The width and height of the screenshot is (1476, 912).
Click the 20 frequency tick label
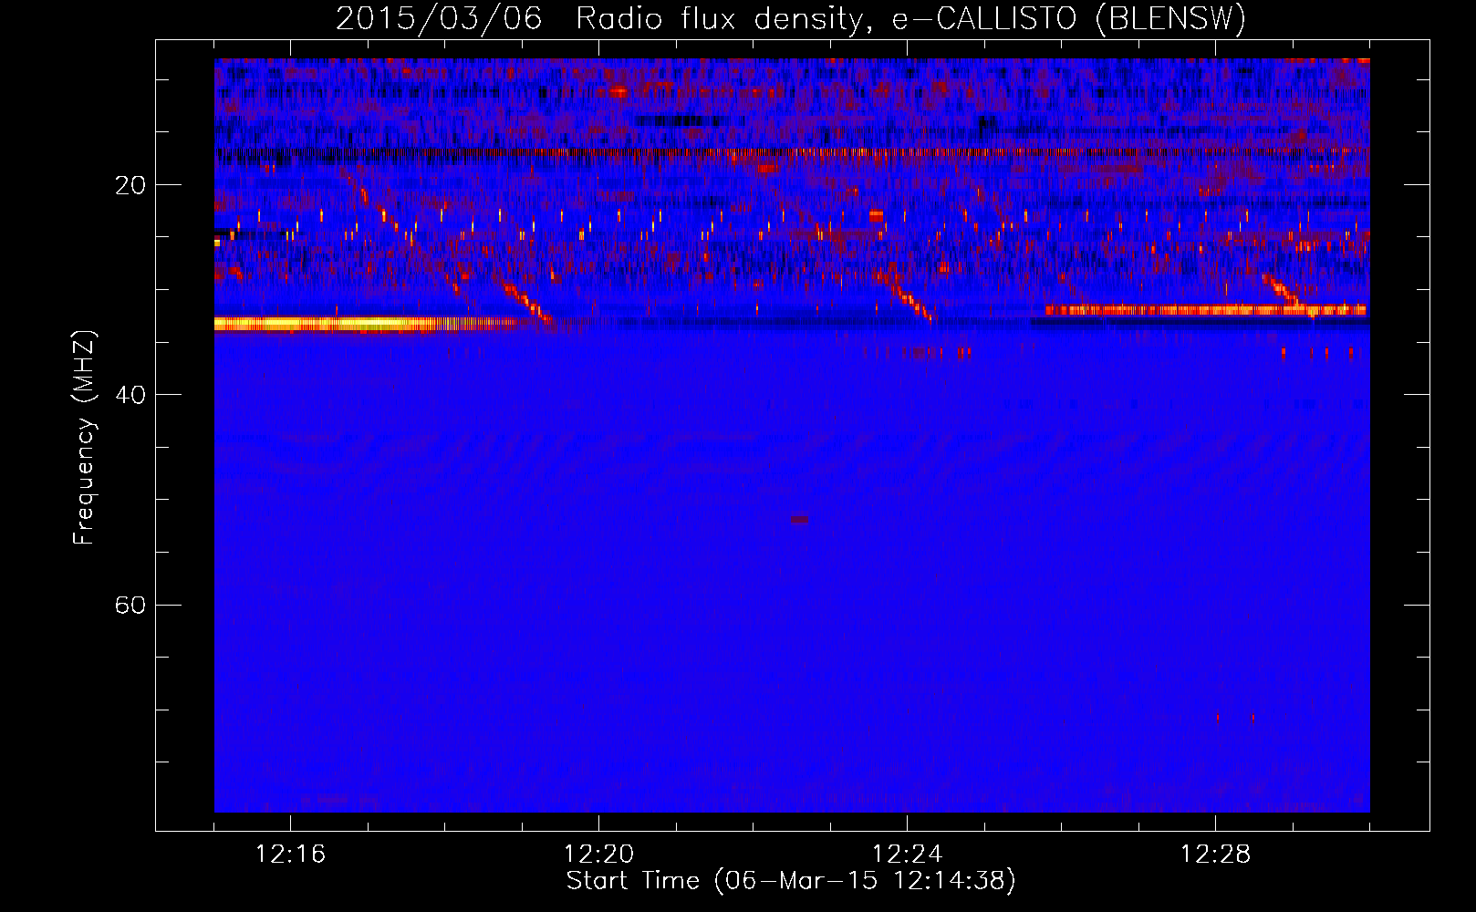pyautogui.click(x=130, y=185)
